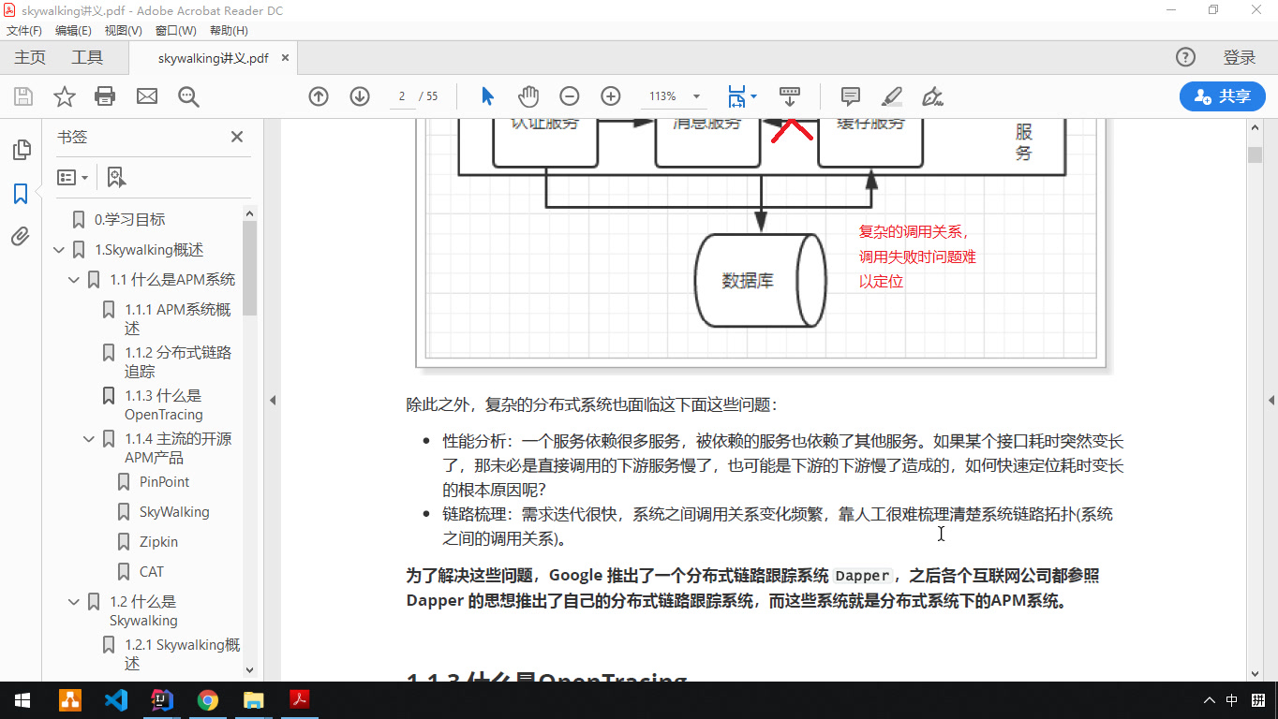Collapse the left navigation pane arrow
Image resolution: width=1278 pixels, height=719 pixels.
273,400
